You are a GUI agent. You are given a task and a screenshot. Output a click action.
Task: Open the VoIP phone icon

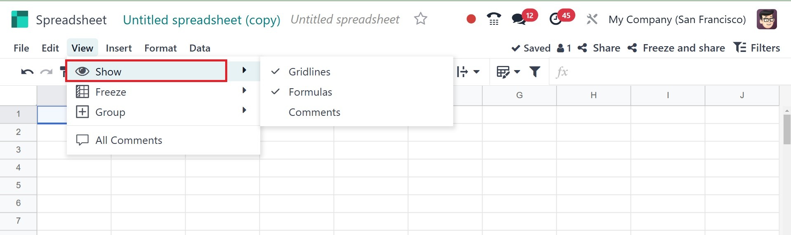pyautogui.click(x=494, y=19)
